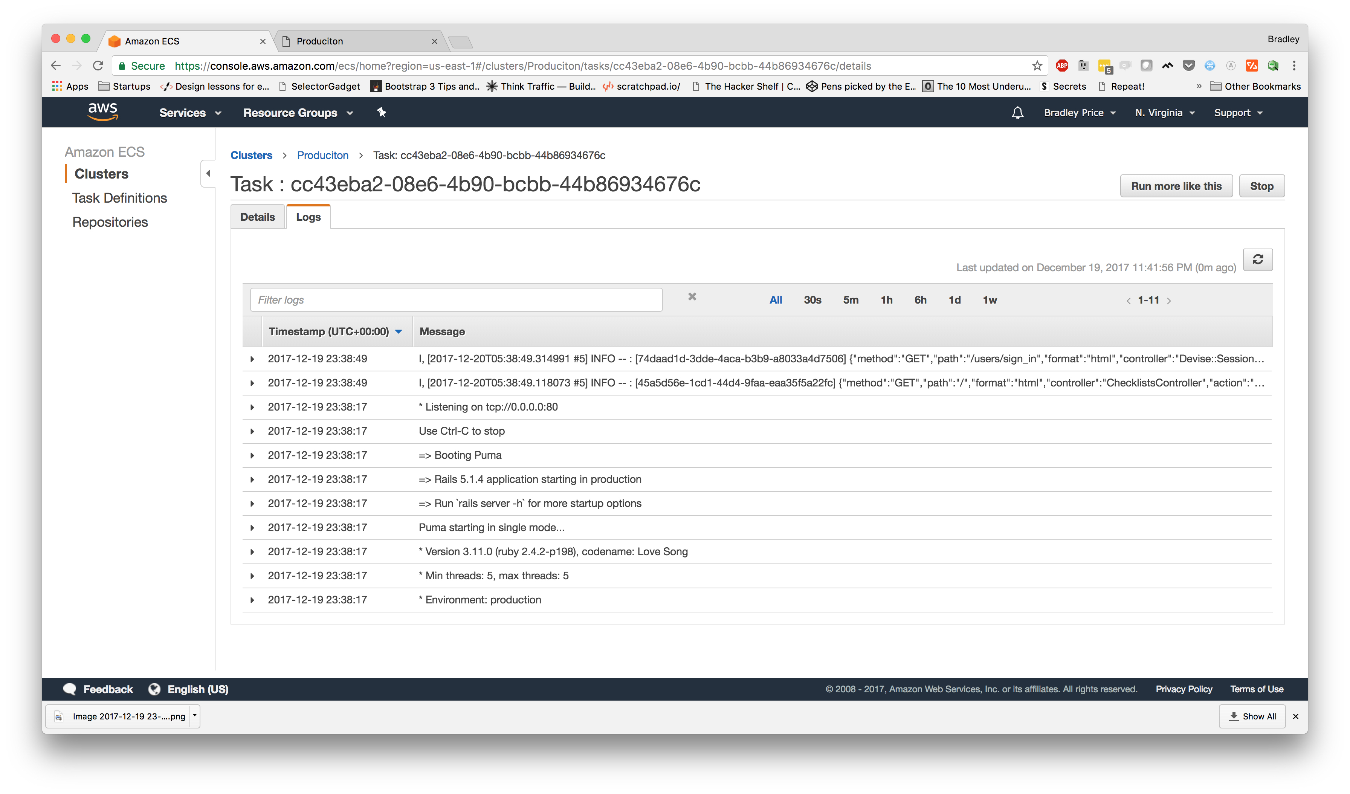1350x794 pixels.
Task: Click the Show All downloads button
Action: tap(1252, 716)
